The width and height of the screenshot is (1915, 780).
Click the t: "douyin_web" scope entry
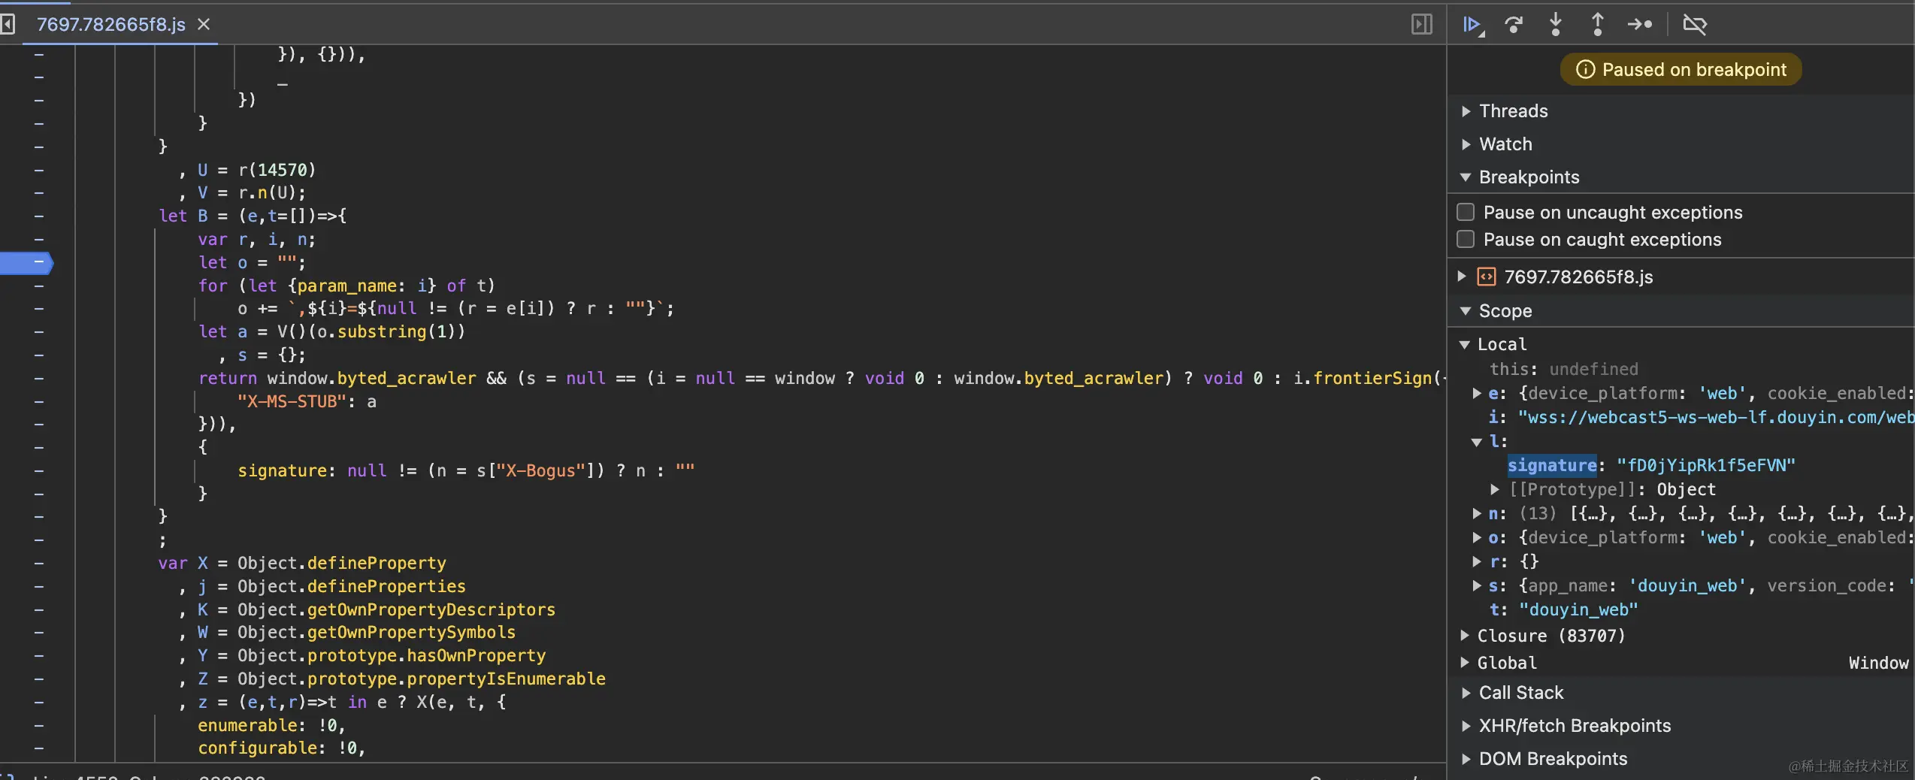click(1563, 609)
